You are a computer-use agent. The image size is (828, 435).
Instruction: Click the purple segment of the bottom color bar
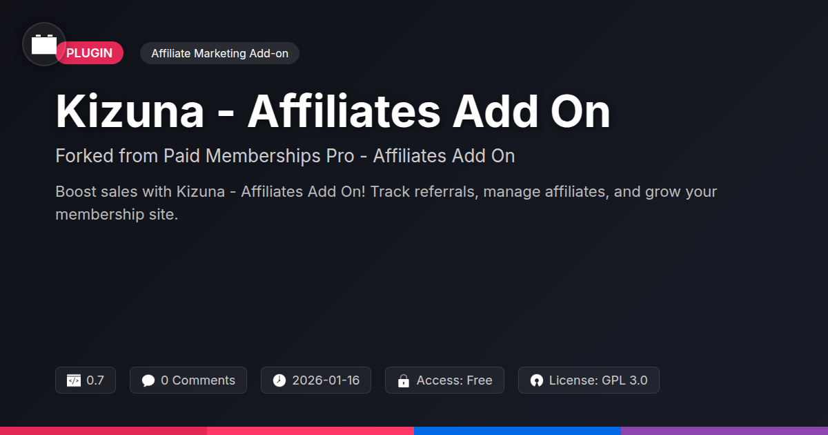click(724, 431)
